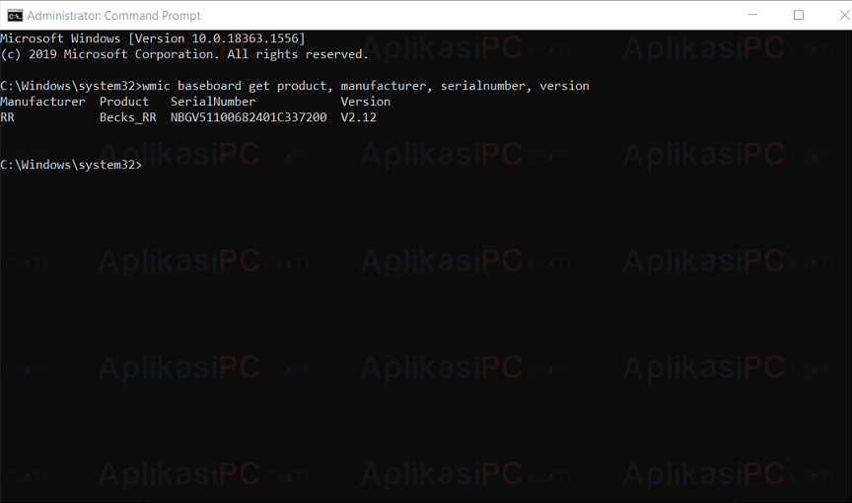Image resolution: width=852 pixels, height=503 pixels.
Task: Click the SerialNumber column header
Action: (213, 102)
